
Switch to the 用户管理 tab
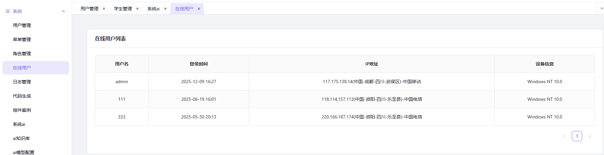(x=89, y=9)
